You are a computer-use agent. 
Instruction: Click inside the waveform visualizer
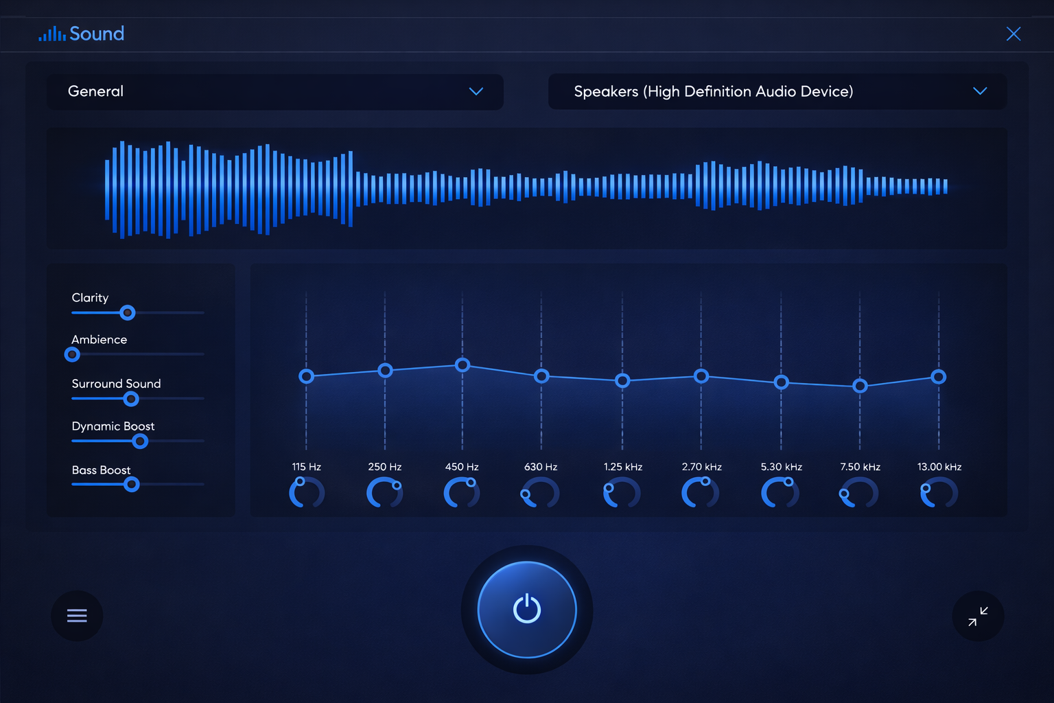[x=526, y=187]
